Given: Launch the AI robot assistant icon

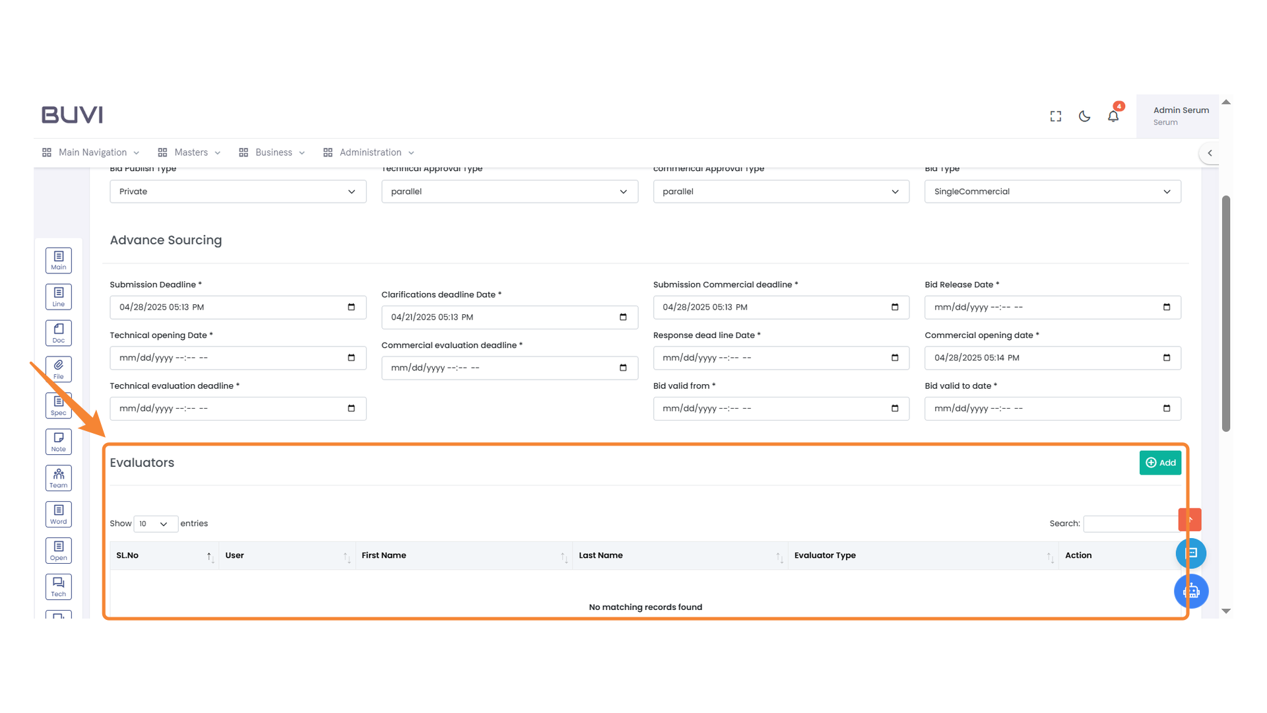Looking at the screenshot, I should click(1191, 592).
